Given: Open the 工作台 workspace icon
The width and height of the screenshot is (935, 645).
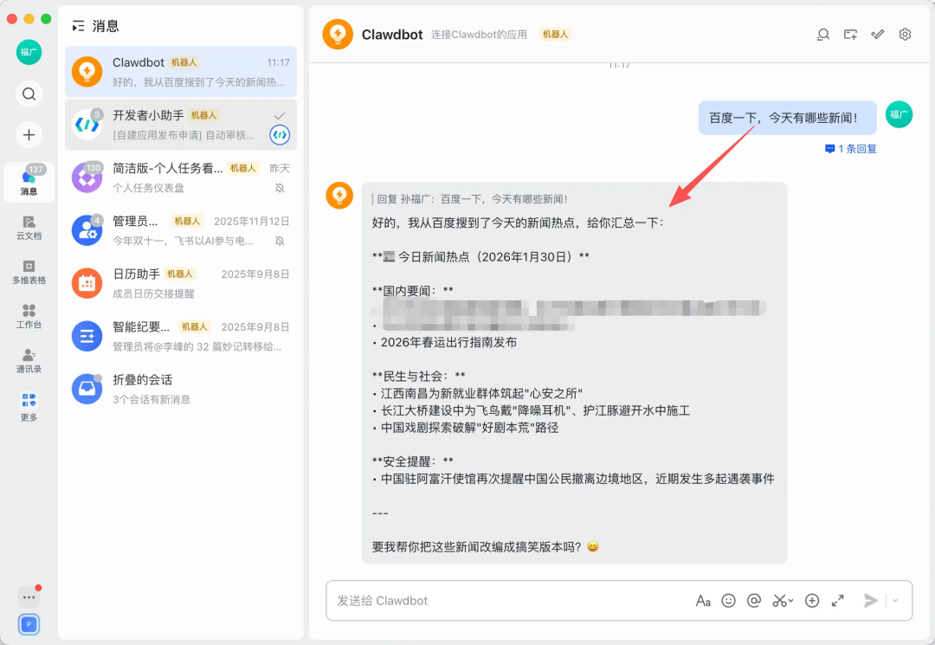Looking at the screenshot, I should click(29, 316).
